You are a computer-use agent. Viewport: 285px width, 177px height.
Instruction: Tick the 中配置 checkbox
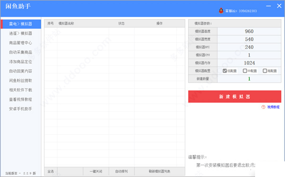(245, 71)
